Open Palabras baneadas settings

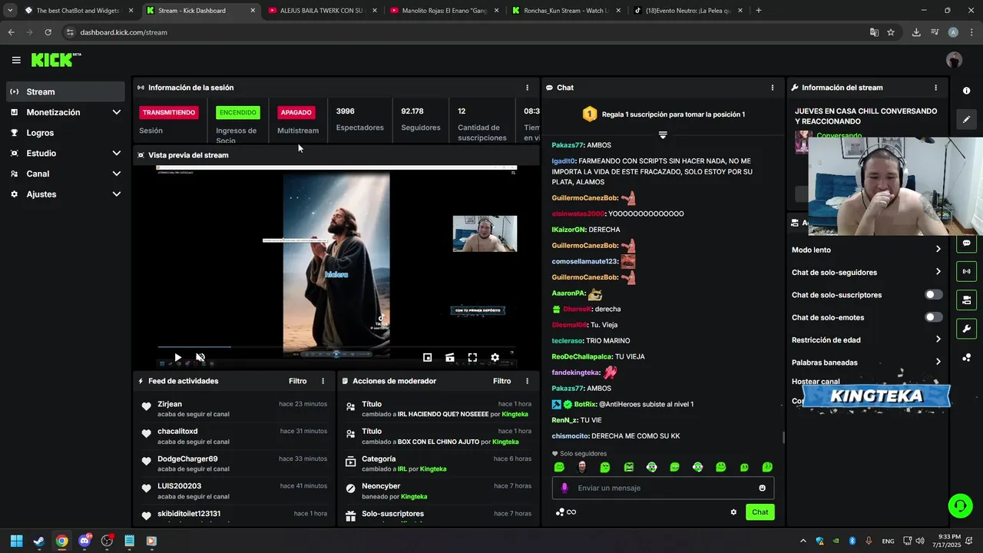pos(866,362)
